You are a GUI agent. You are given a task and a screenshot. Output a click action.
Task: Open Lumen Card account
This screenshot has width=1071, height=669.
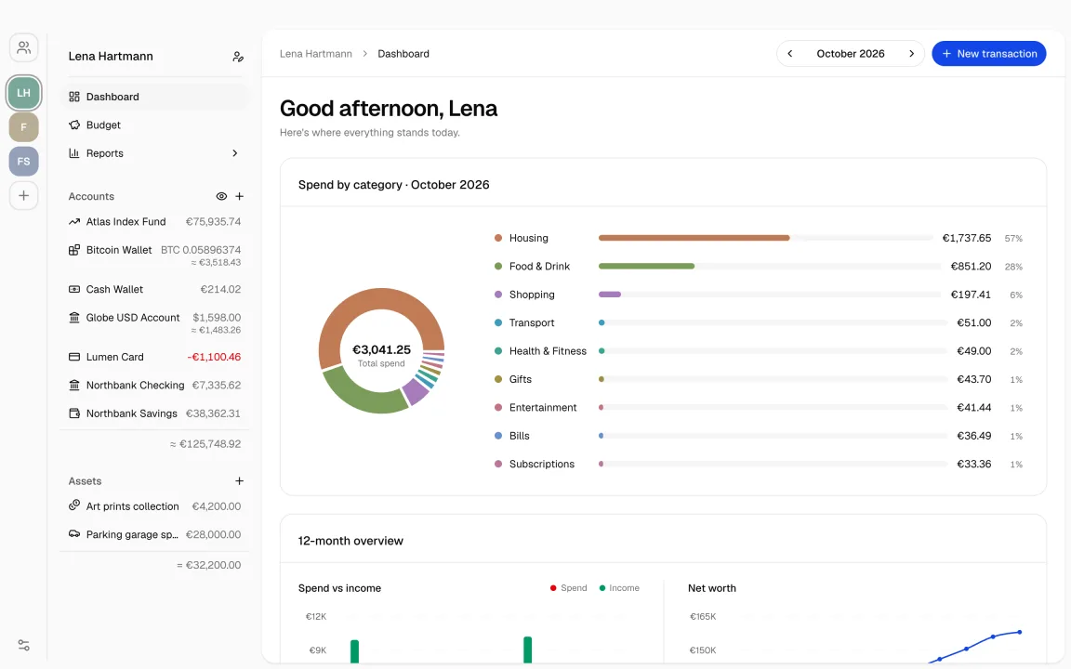(x=155, y=357)
